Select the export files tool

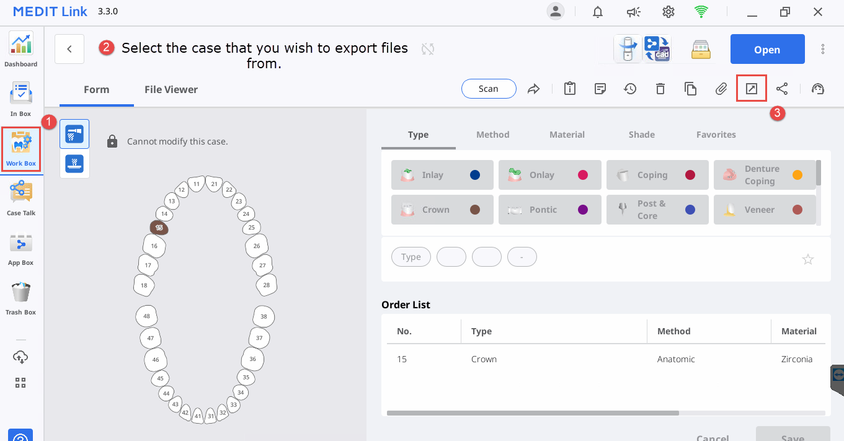(x=751, y=89)
